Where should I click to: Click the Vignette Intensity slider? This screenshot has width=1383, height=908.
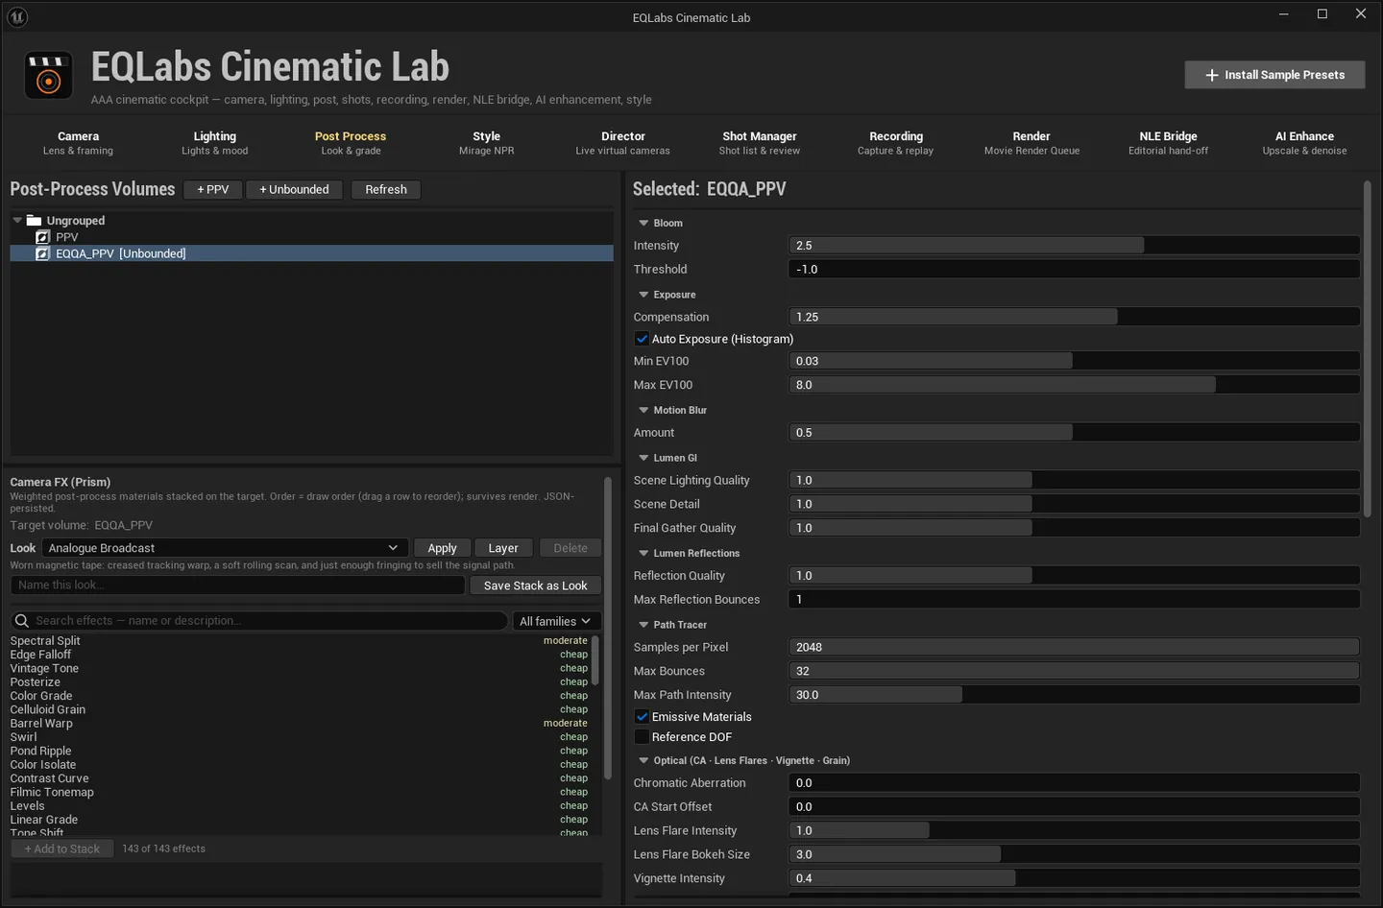(x=1074, y=878)
